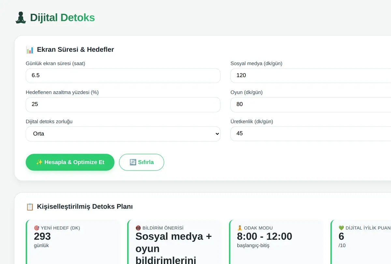Click the Üretkenlik (dk/gün) label

pyautogui.click(x=252, y=122)
